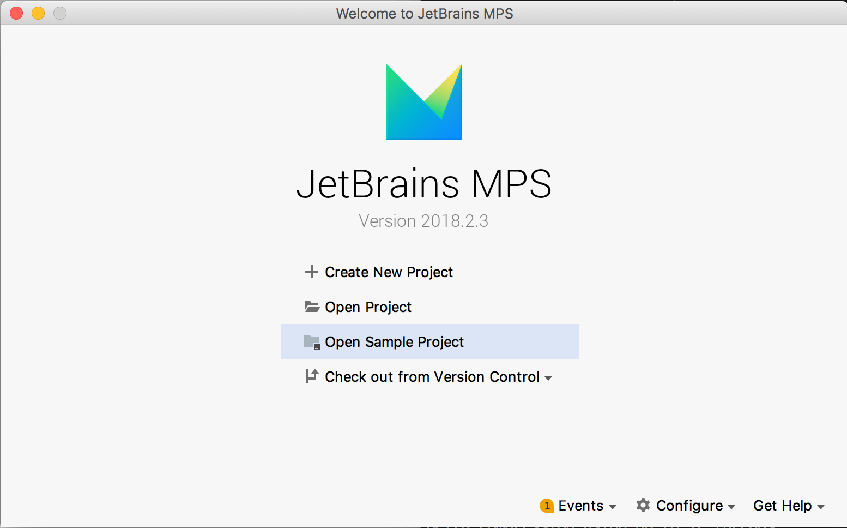The image size is (847, 528).
Task: Click the gear icon next to Configure
Action: click(643, 506)
